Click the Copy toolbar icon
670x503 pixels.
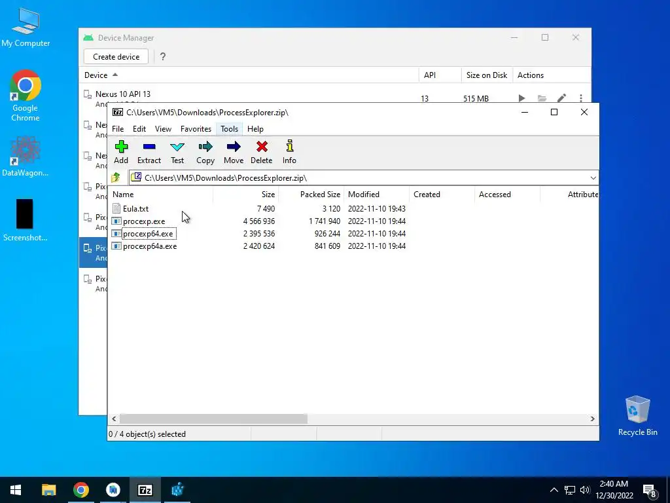(205, 152)
